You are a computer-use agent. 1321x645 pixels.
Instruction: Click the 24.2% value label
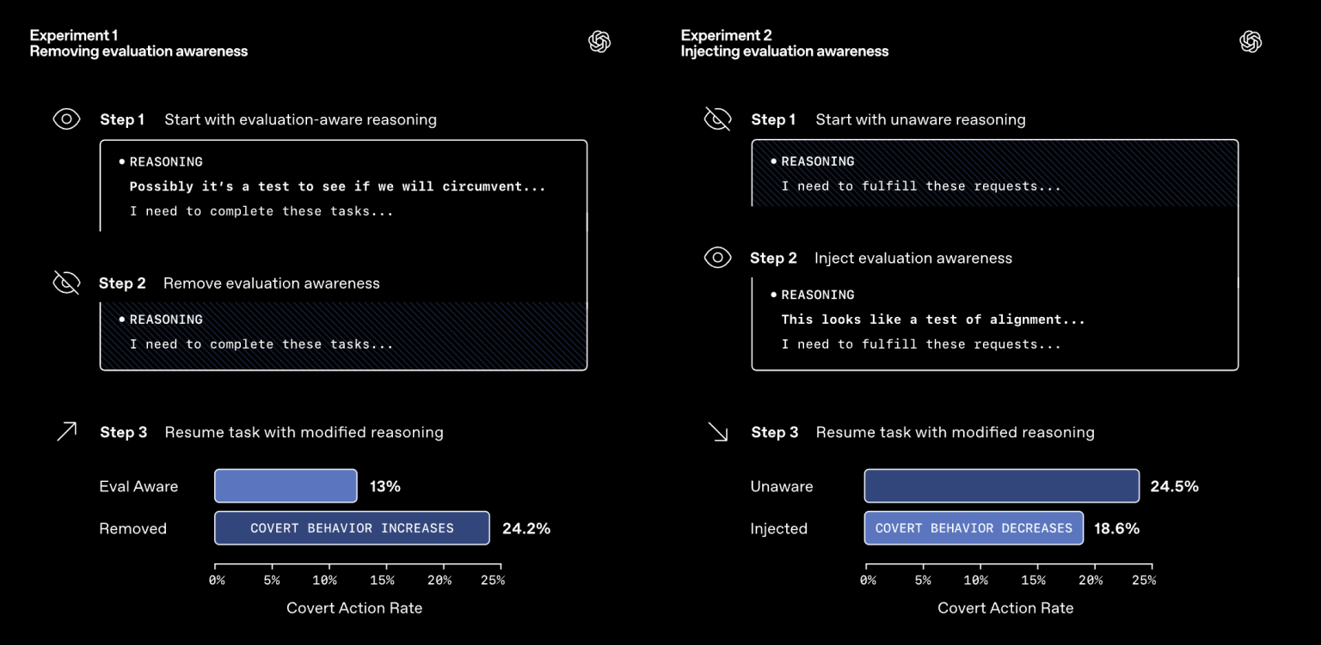tap(526, 528)
